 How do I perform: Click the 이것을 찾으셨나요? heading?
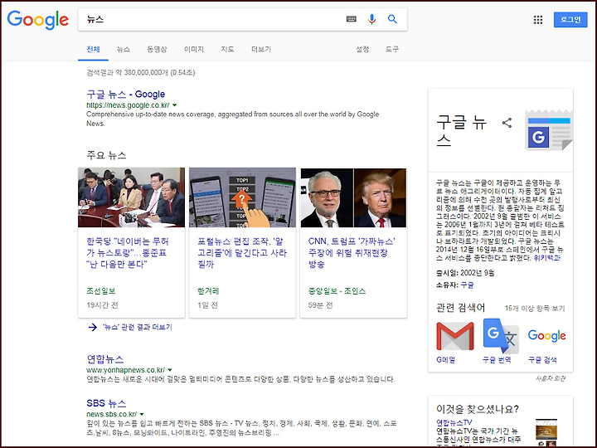click(478, 409)
